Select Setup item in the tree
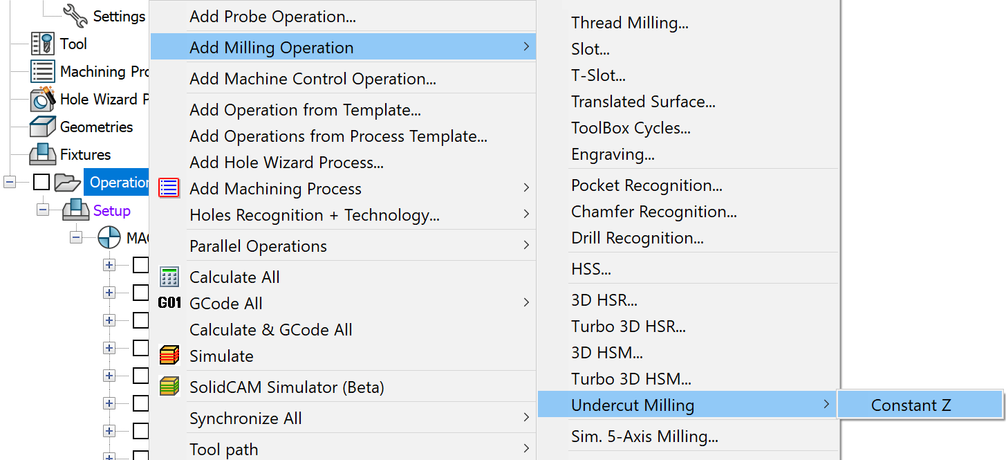The width and height of the screenshot is (1006, 460). coord(112,210)
